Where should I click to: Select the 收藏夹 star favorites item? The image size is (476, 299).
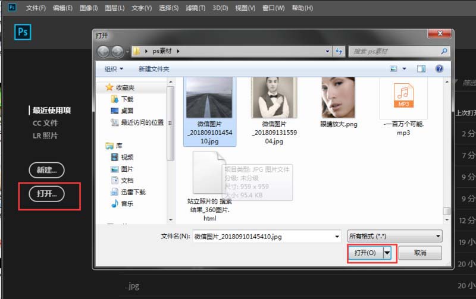[x=120, y=87]
